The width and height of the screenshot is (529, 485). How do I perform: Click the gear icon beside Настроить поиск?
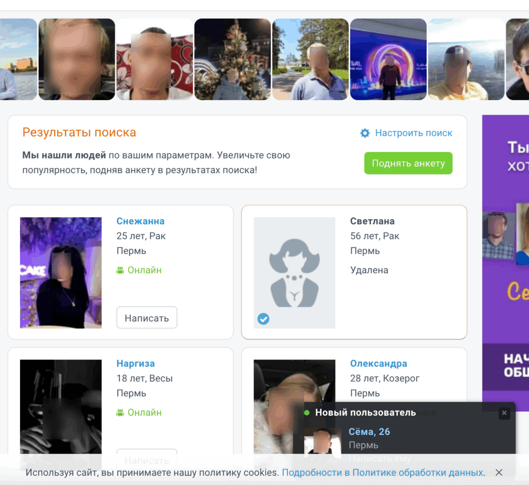point(365,133)
